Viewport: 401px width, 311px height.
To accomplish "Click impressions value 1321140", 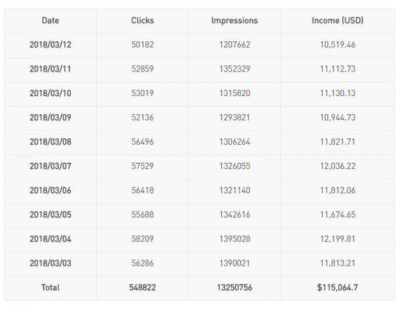I will [235, 190].
